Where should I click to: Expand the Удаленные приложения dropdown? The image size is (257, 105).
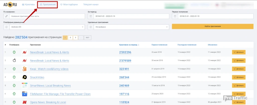pyautogui.click(x=131, y=27)
